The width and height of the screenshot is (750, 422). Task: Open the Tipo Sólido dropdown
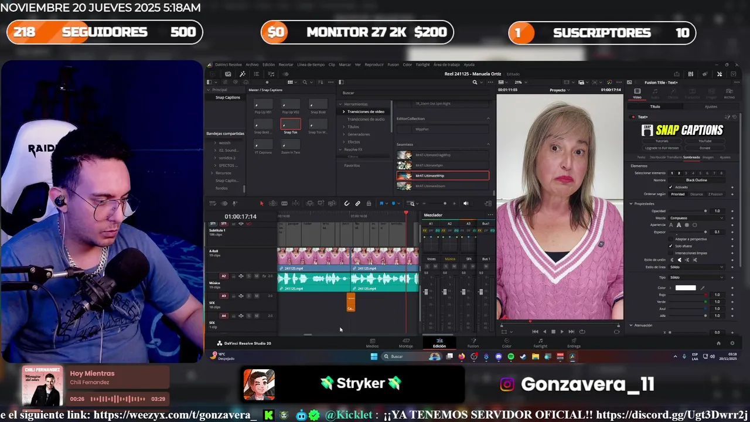[696, 277]
